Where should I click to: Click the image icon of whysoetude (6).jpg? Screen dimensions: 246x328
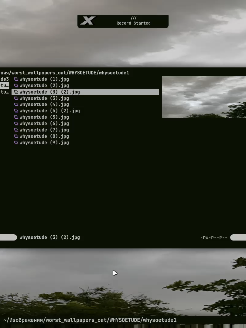(x=16, y=124)
